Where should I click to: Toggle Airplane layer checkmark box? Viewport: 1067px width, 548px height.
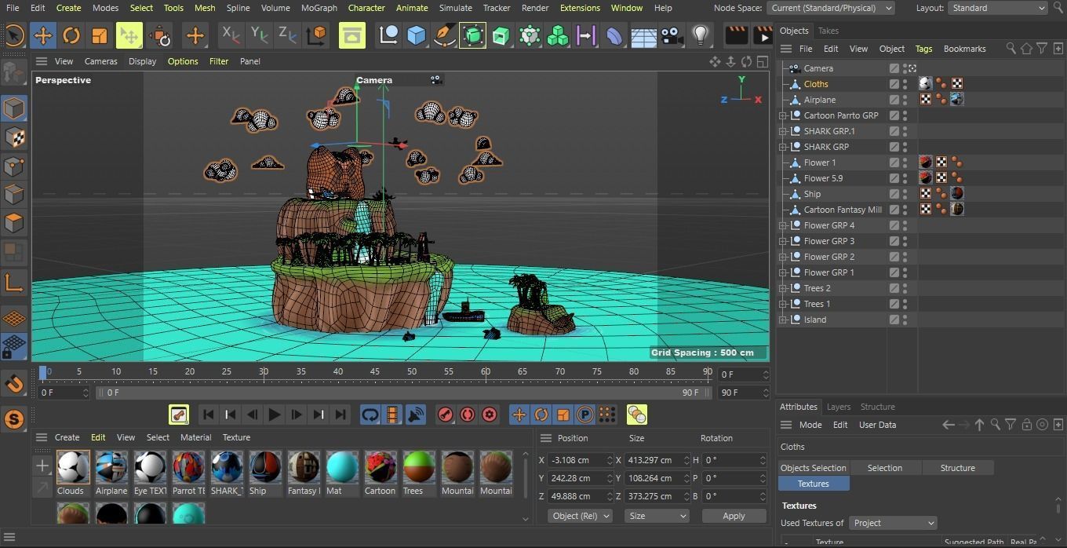(x=894, y=100)
